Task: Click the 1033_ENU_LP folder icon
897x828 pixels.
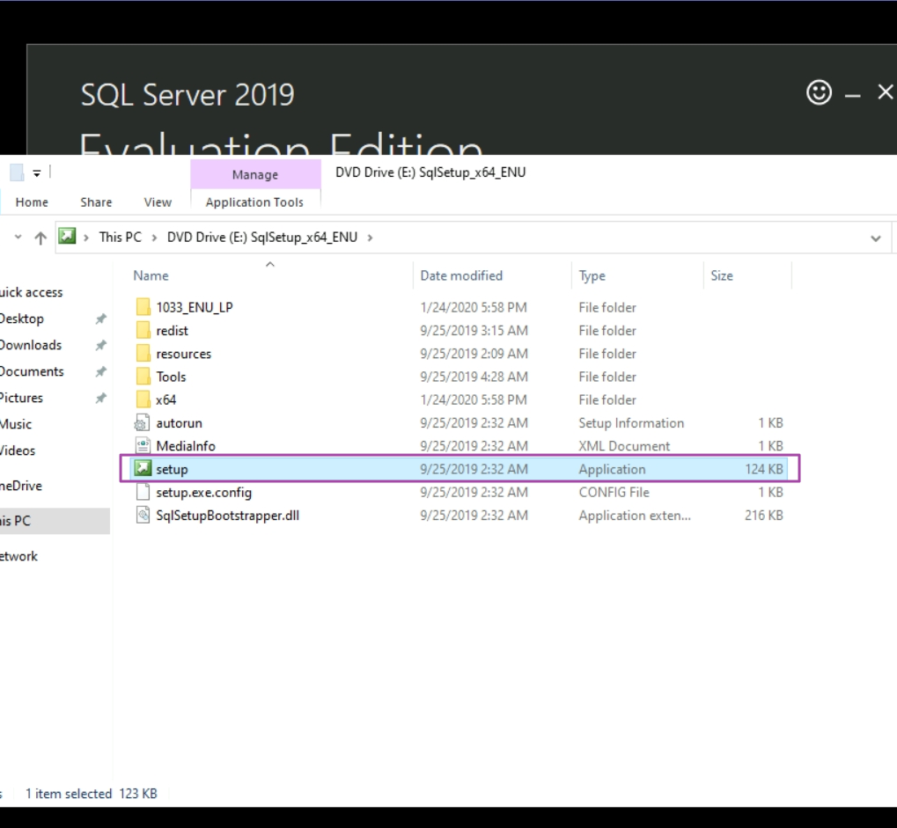Action: coord(143,307)
